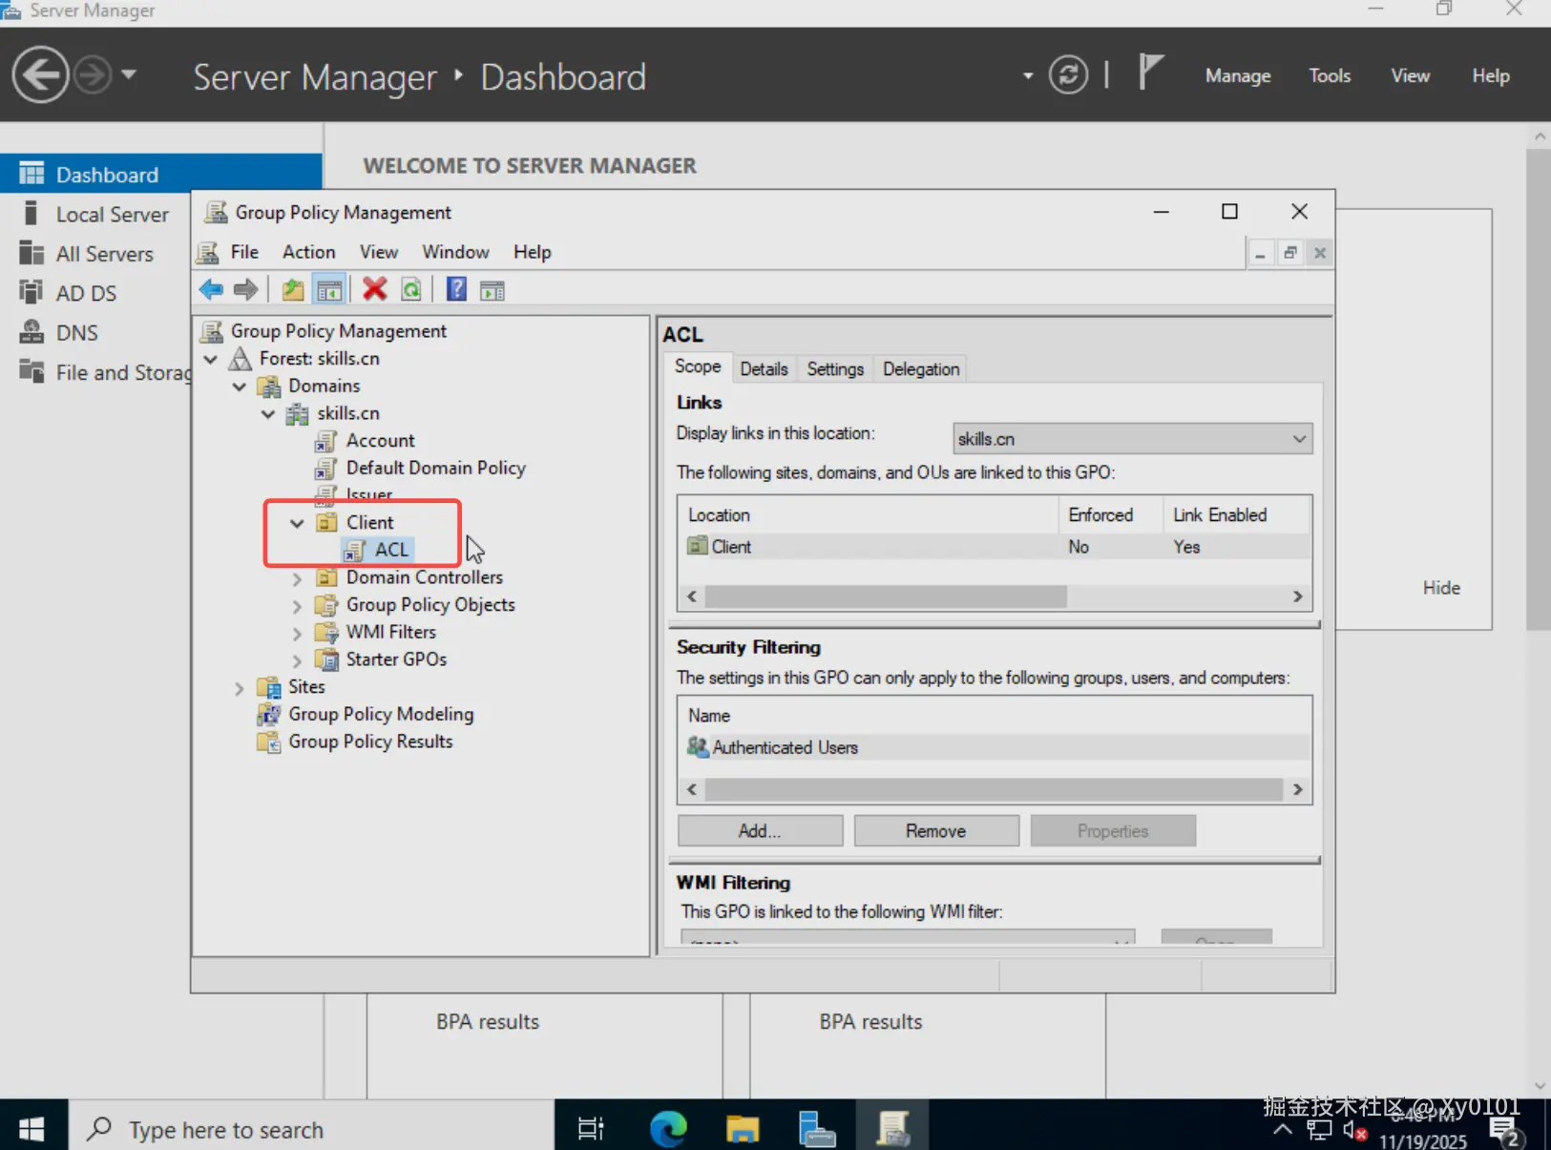Click Remove under Security Filtering
Image resolution: width=1551 pixels, height=1150 pixels.
point(935,830)
